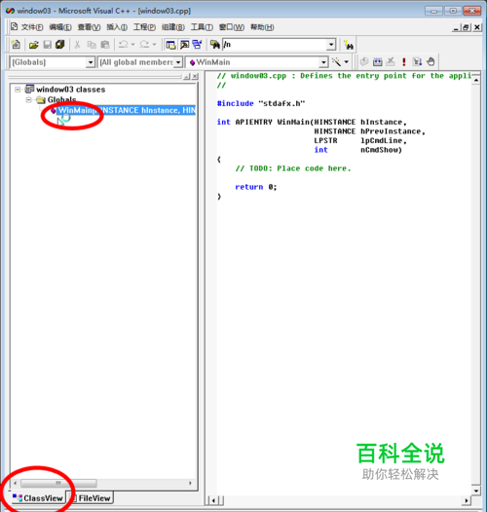Click the Cut scissors icon
The height and width of the screenshot is (512, 487).
pos(78,45)
